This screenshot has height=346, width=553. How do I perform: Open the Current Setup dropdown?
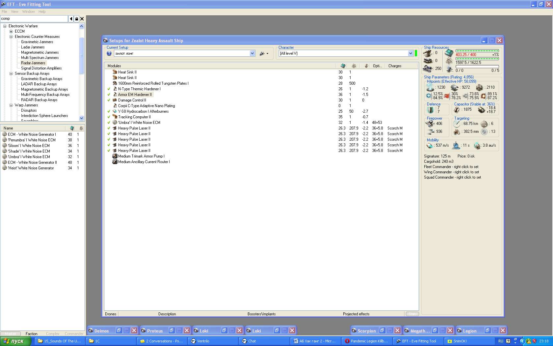252,53
